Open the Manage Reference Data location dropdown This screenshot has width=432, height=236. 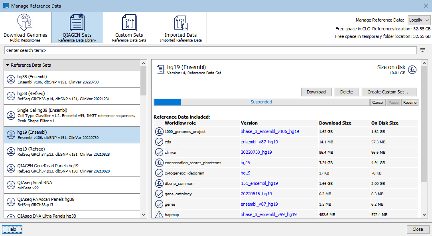[419, 20]
